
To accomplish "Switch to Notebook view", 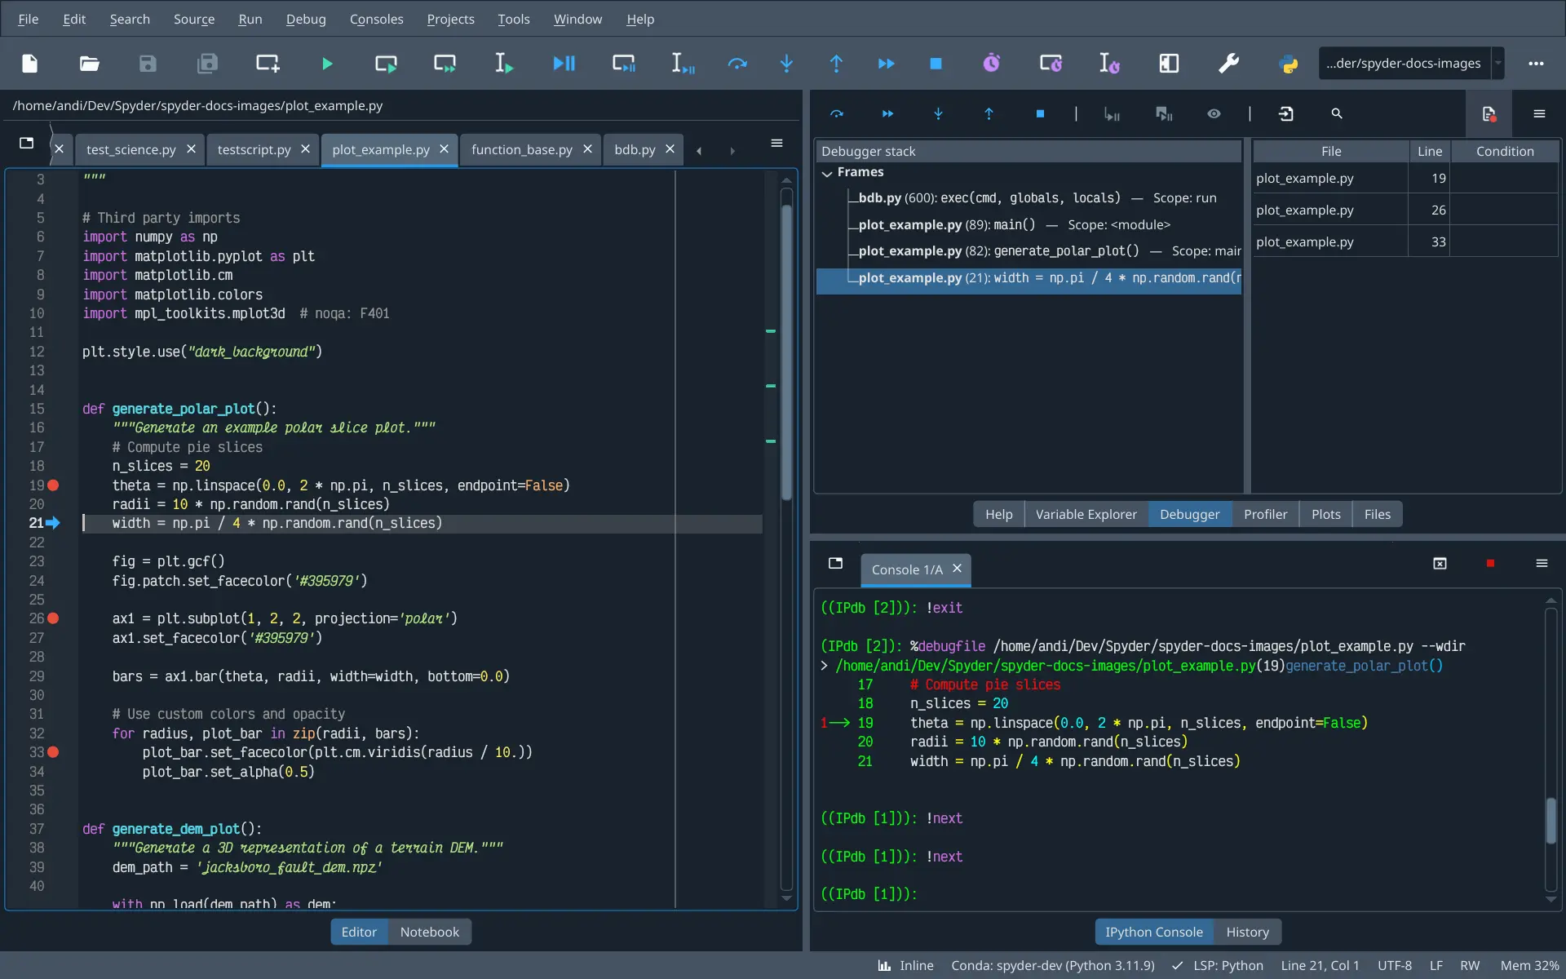I will click(430, 932).
